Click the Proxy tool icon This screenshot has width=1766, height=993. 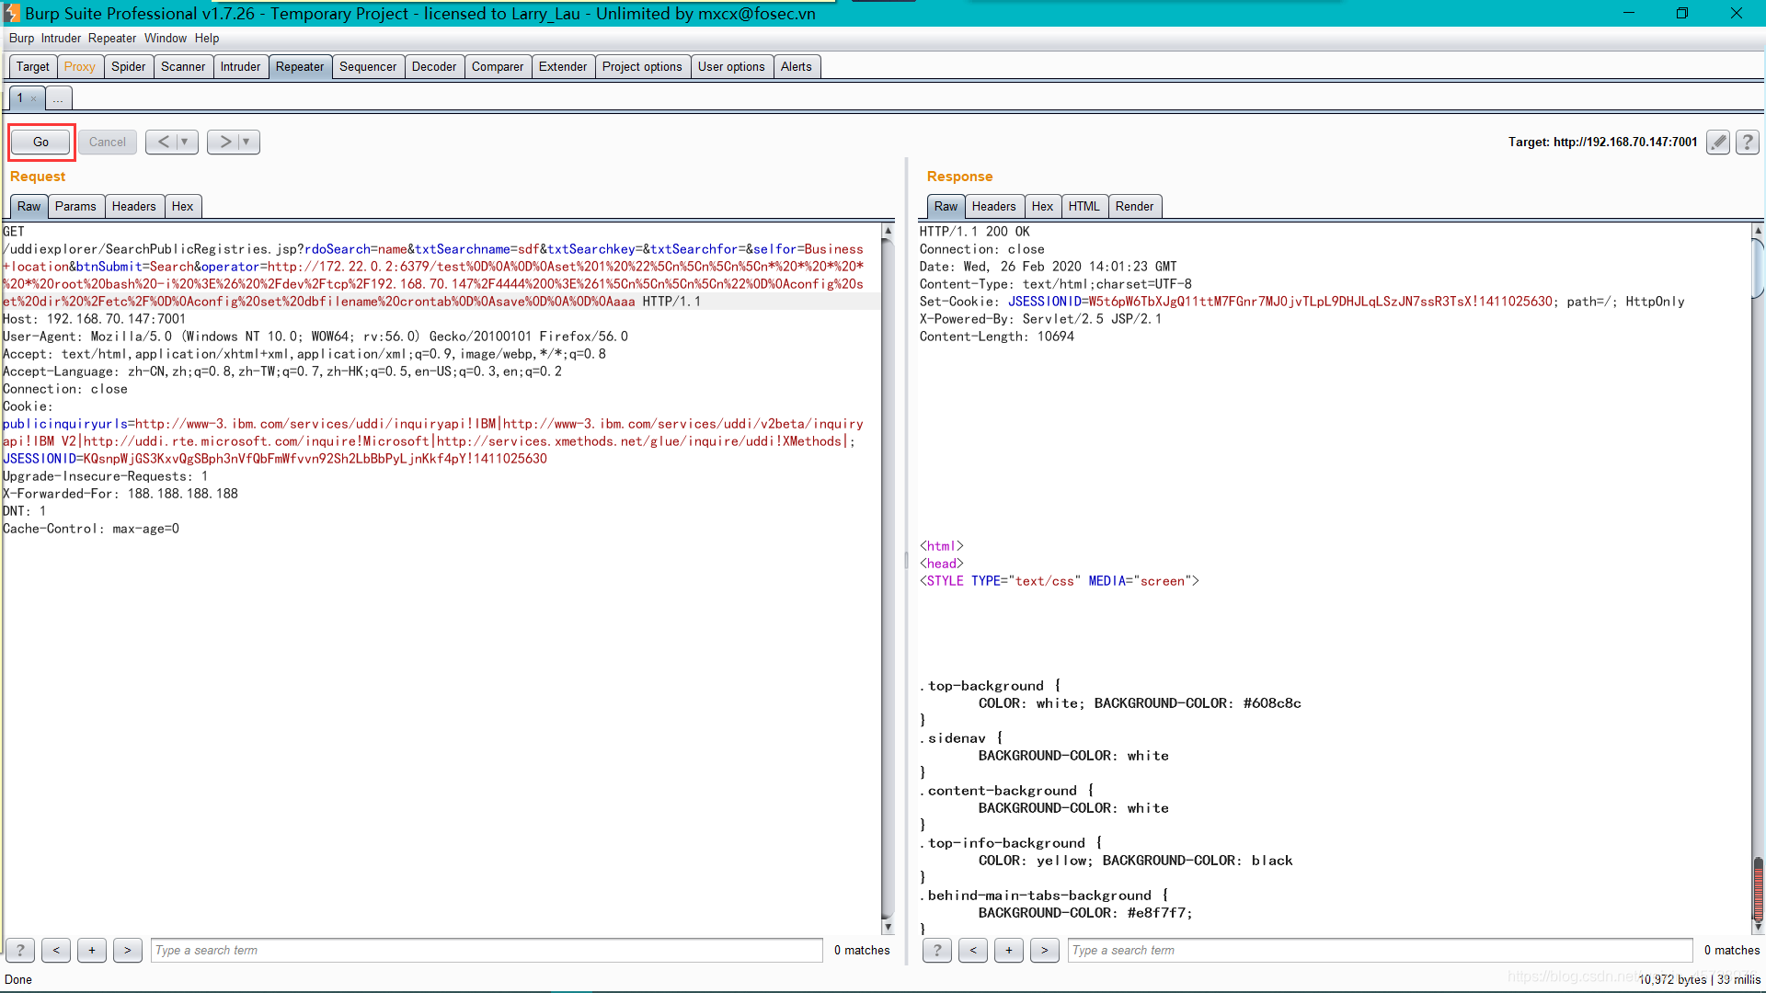[x=80, y=65]
